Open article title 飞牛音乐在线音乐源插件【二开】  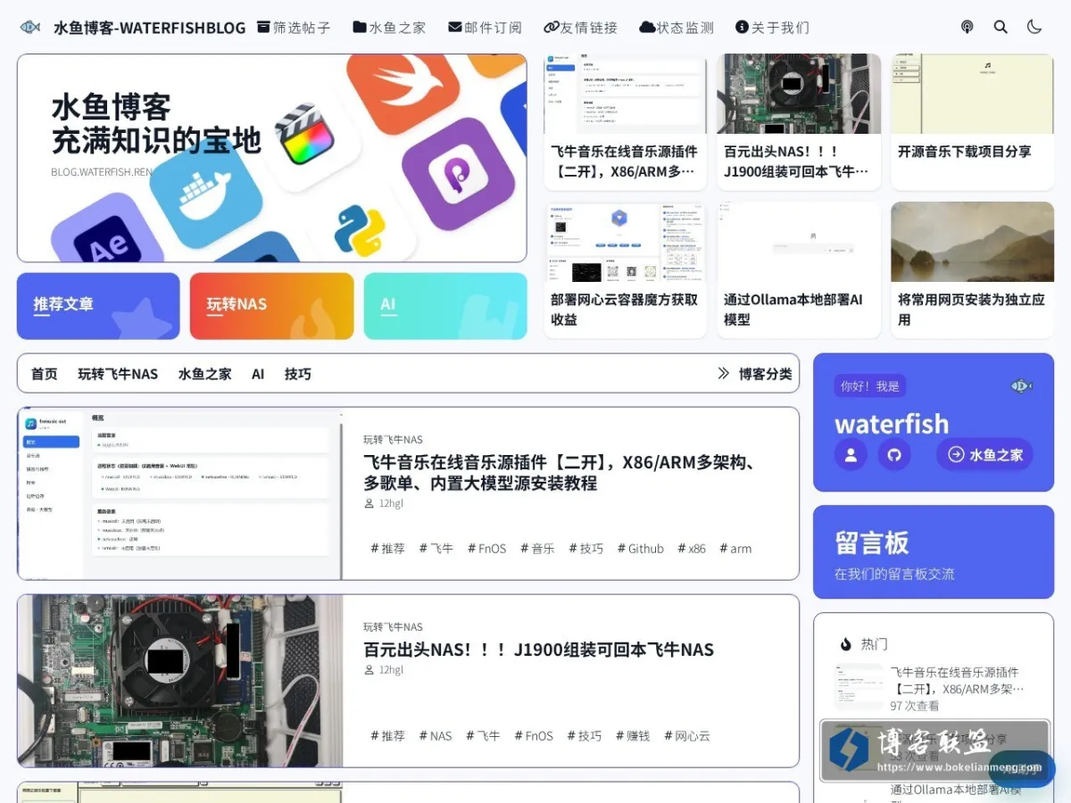563,473
